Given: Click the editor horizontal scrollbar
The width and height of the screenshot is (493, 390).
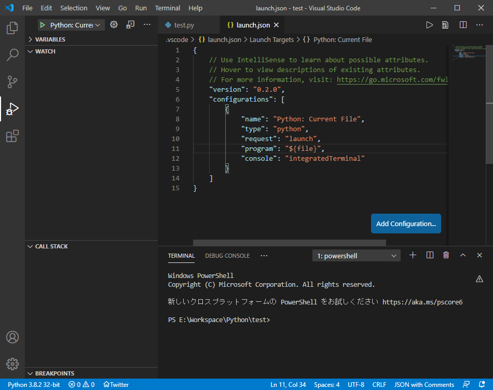Looking at the screenshot, I should [289, 242].
